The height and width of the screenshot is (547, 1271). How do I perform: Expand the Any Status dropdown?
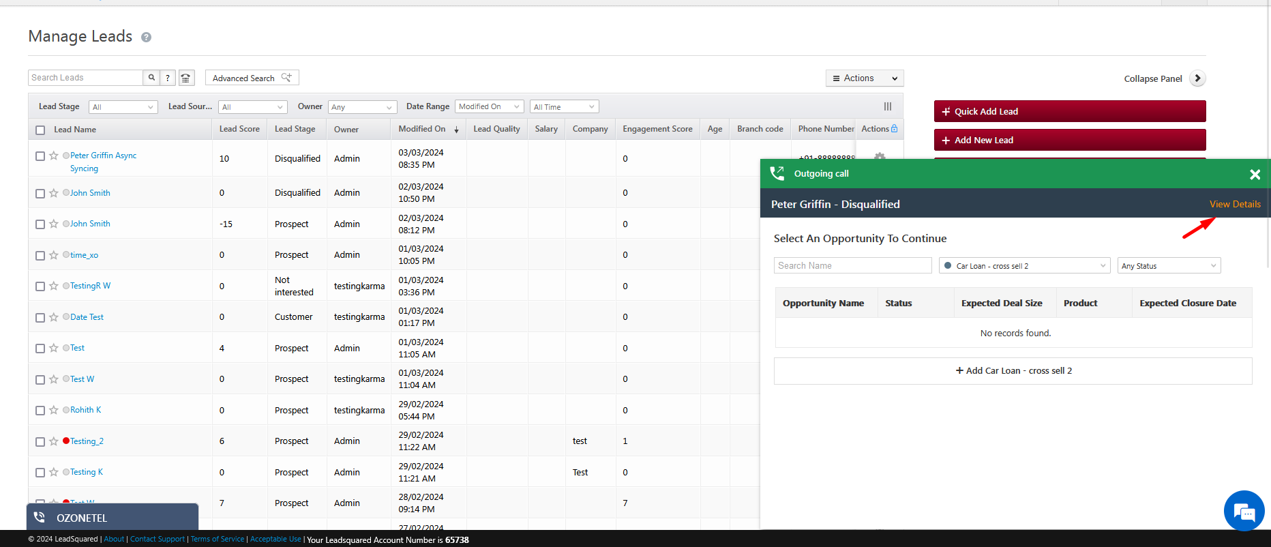1168,266
